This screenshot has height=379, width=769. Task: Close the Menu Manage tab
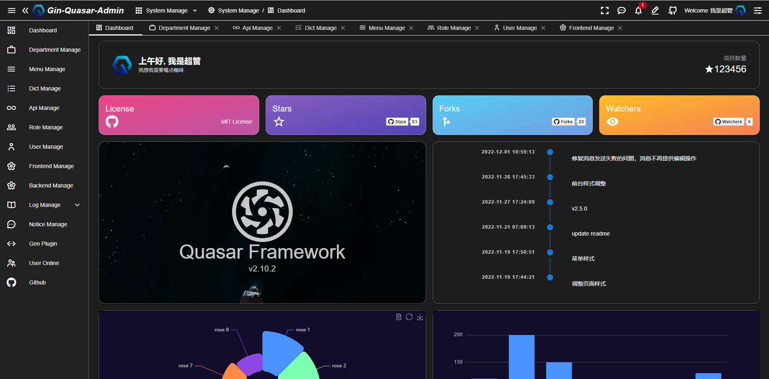click(x=411, y=28)
